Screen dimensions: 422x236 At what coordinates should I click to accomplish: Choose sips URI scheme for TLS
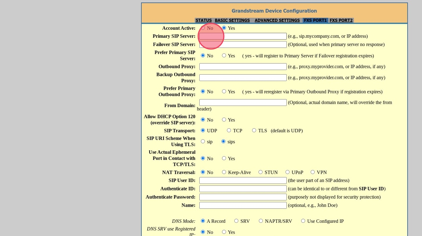223,141
